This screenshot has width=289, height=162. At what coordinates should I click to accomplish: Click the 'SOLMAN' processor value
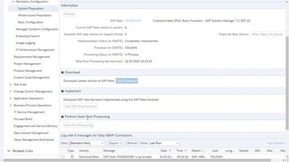(x=131, y=48)
